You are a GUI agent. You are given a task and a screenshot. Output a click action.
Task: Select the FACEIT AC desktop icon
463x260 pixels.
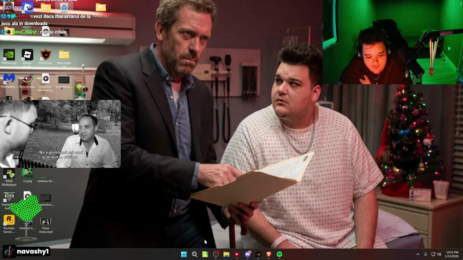click(46, 57)
